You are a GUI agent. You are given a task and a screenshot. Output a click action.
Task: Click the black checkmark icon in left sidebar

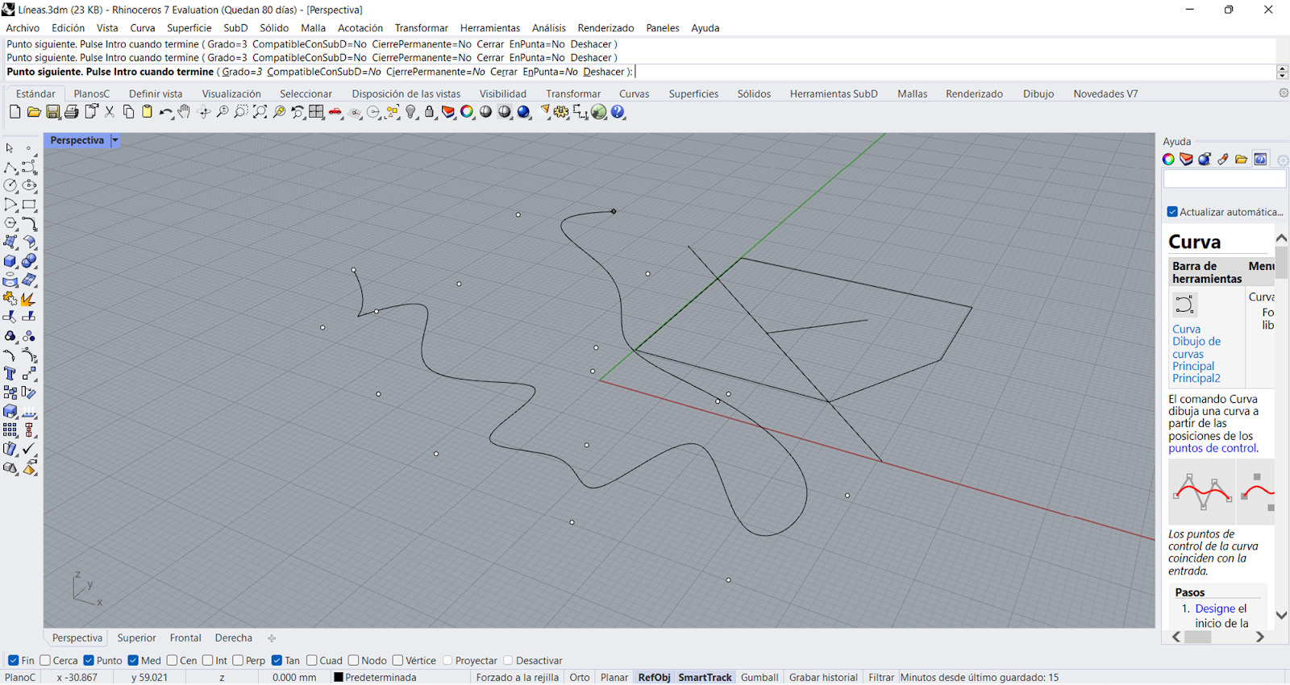coord(29,449)
